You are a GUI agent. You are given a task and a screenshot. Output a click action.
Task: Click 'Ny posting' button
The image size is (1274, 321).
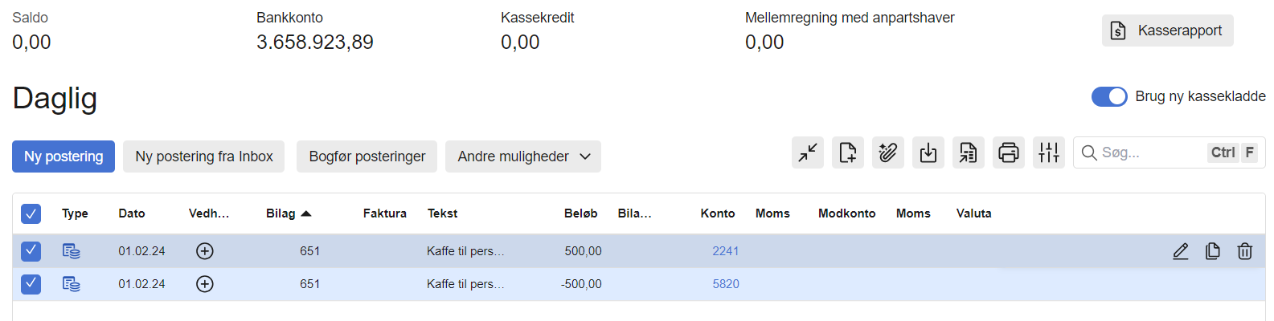[x=63, y=156]
